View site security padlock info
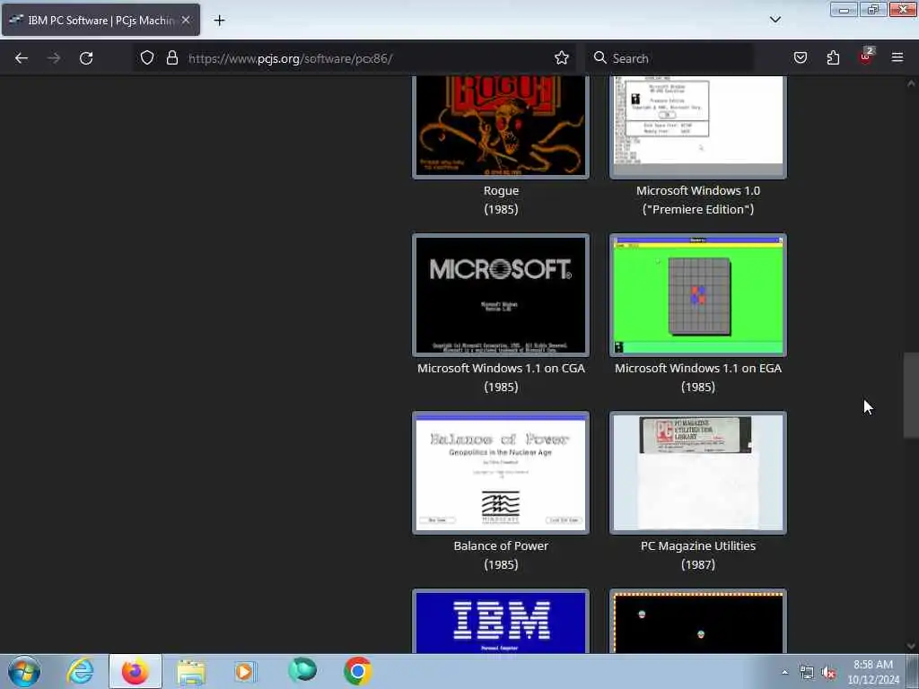Viewport: 919px width, 689px height. tap(171, 57)
